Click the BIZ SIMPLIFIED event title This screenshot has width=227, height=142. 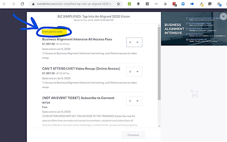94,16
